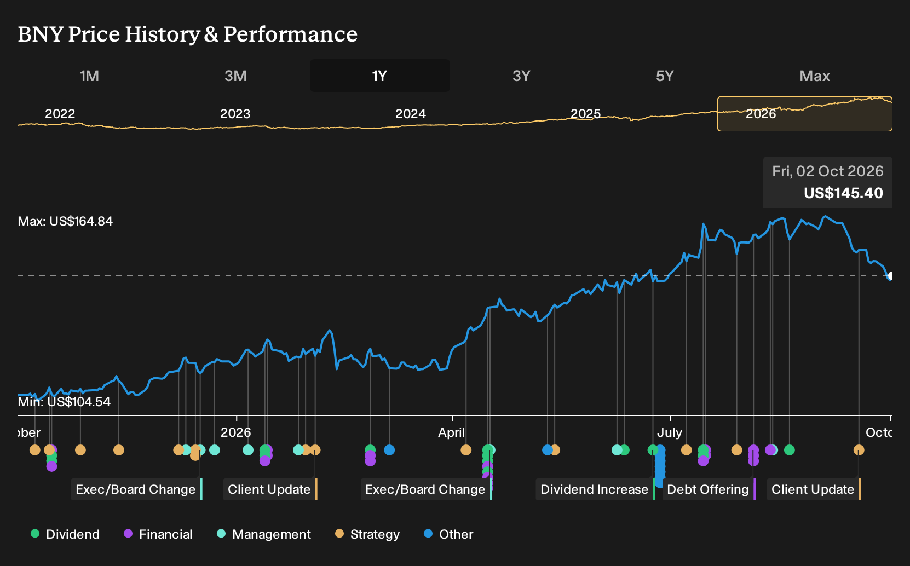
Task: Show Max price history range
Action: [815, 76]
